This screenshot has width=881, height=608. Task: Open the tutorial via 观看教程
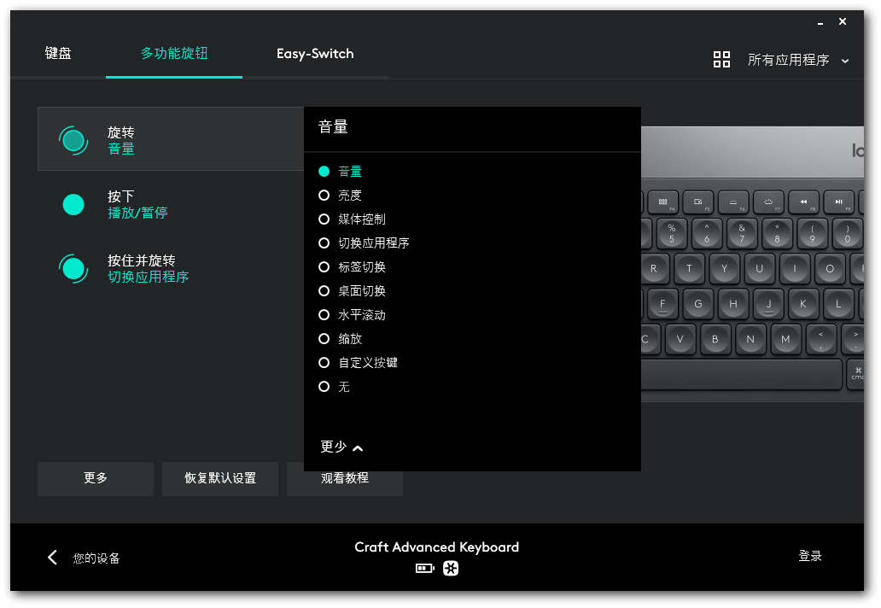pos(344,478)
